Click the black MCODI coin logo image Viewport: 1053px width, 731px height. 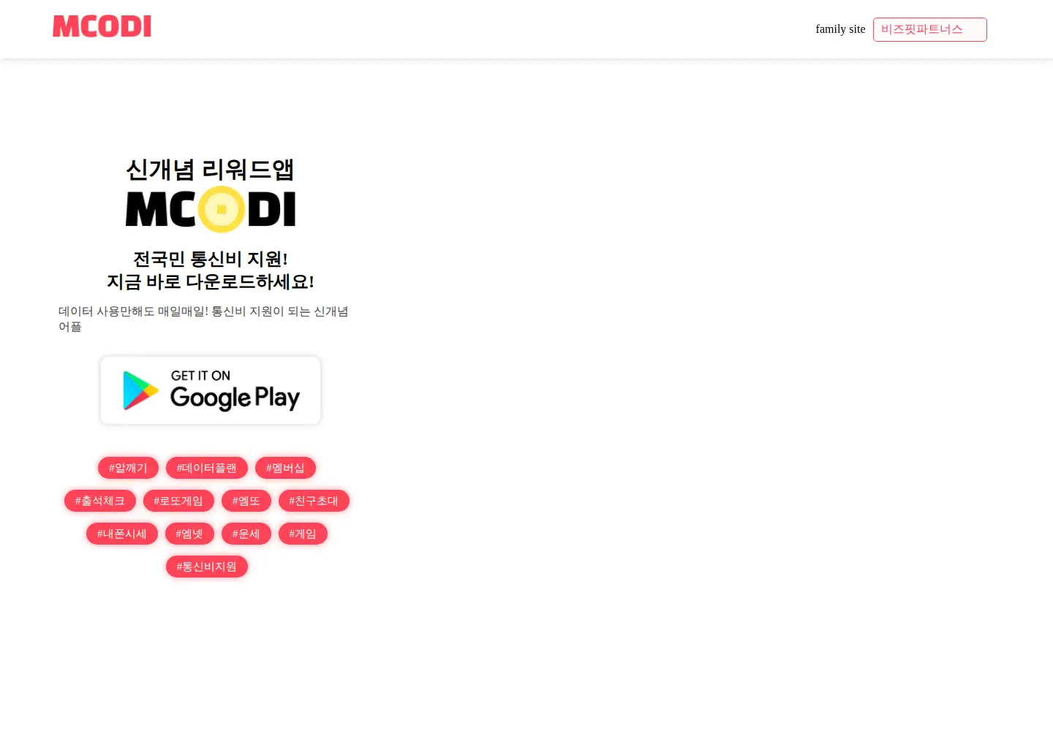pos(211,209)
